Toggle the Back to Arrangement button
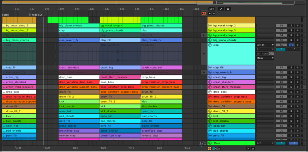The width and height of the screenshot is (308, 152). [204, 13]
